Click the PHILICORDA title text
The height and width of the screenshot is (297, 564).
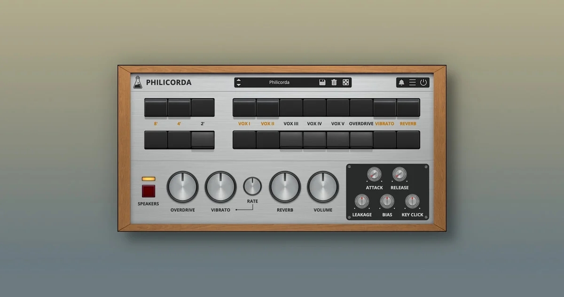pos(169,82)
